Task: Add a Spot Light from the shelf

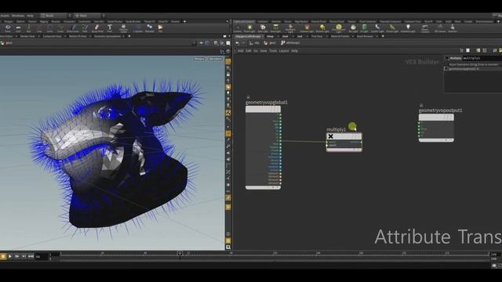Action: (x=263, y=29)
